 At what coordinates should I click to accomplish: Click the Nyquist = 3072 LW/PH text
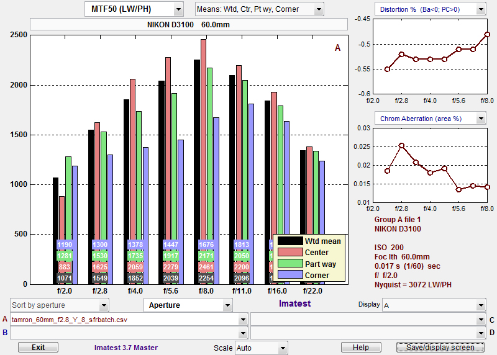[413, 285]
